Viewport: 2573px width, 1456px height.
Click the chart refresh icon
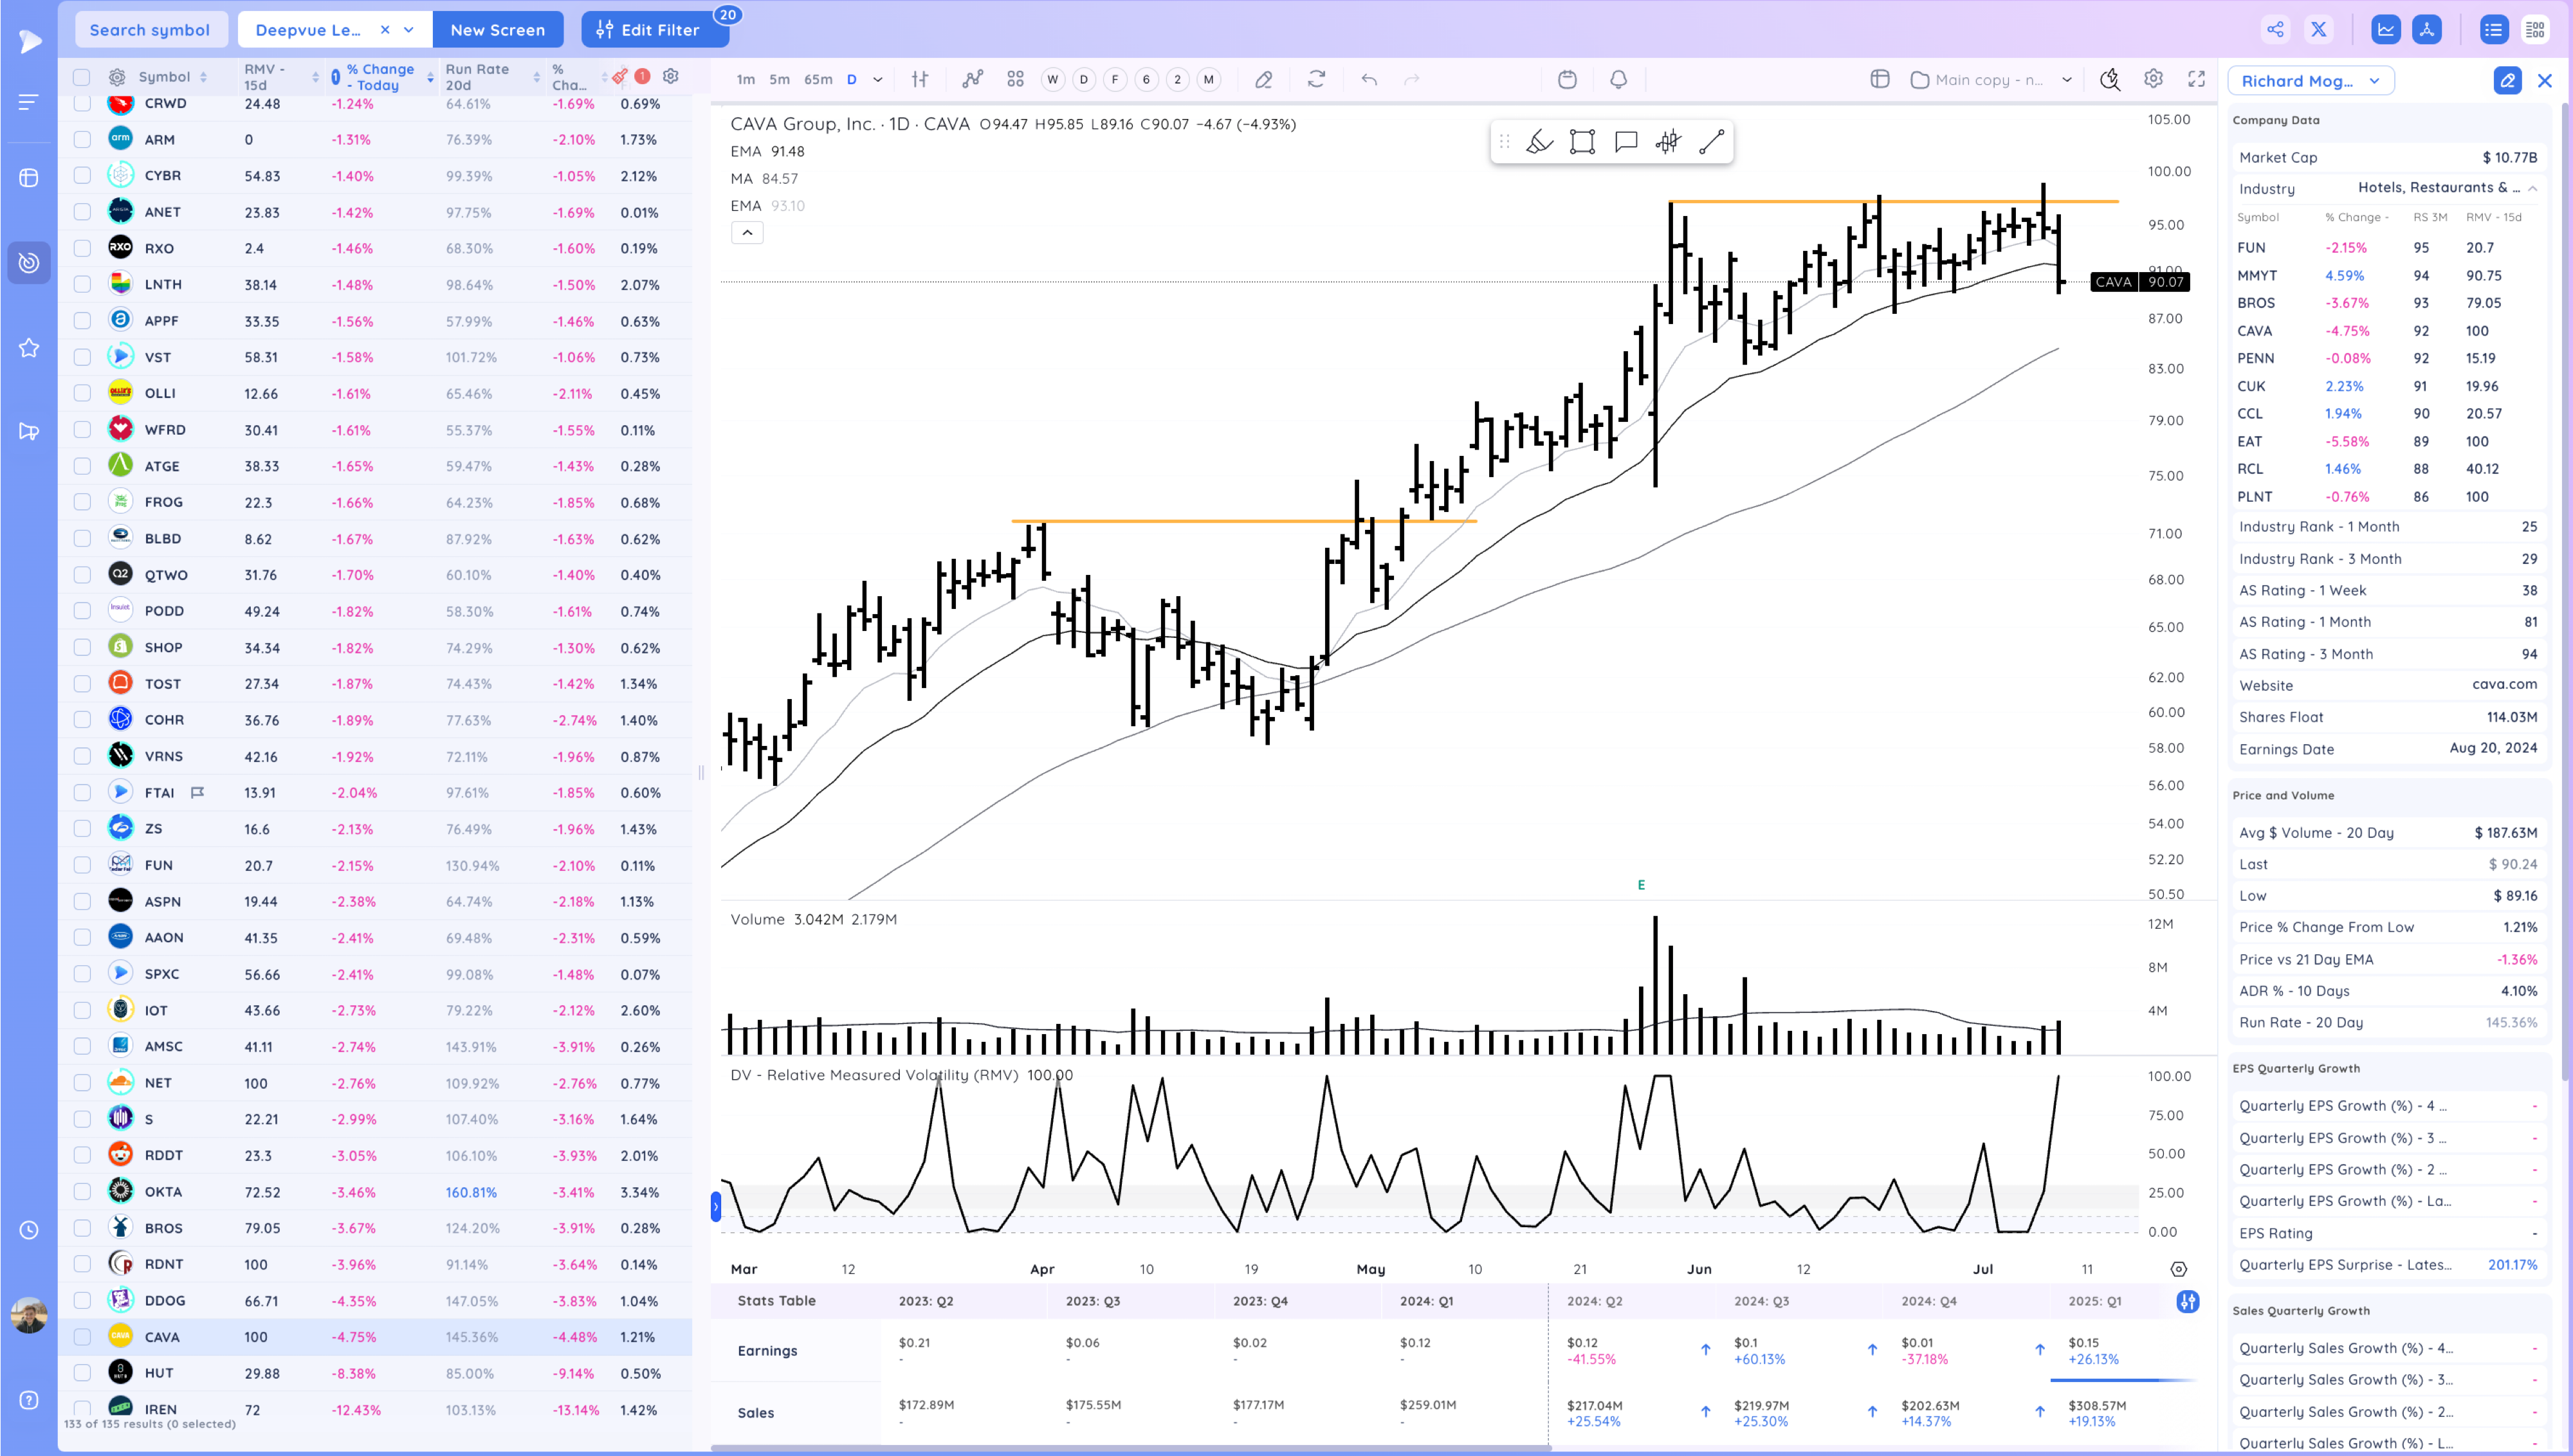[x=1316, y=80]
